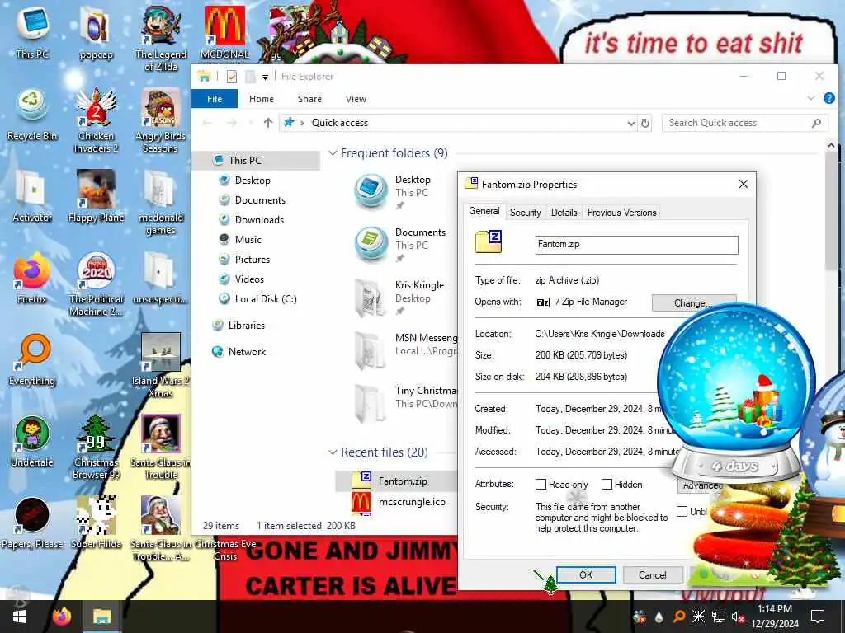Click the taskbar clock showing 1:14 PM
This screenshot has width=845, height=633.
point(774,617)
